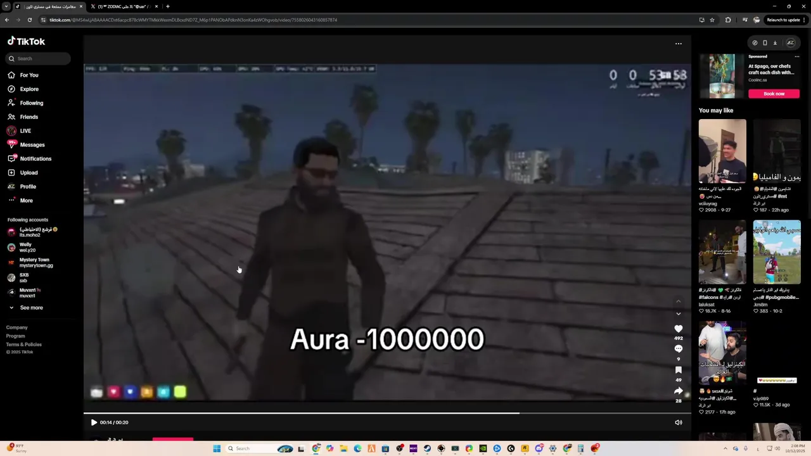This screenshot has height=456, width=811.
Task: Open the Friends page
Action: tap(29, 117)
